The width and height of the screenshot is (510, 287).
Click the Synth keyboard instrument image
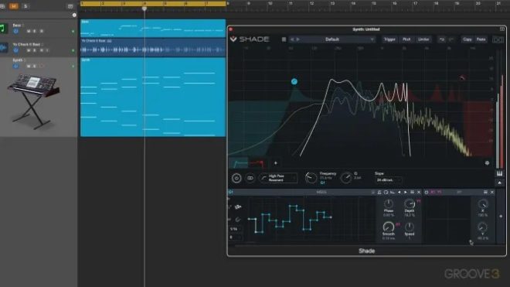click(34, 101)
